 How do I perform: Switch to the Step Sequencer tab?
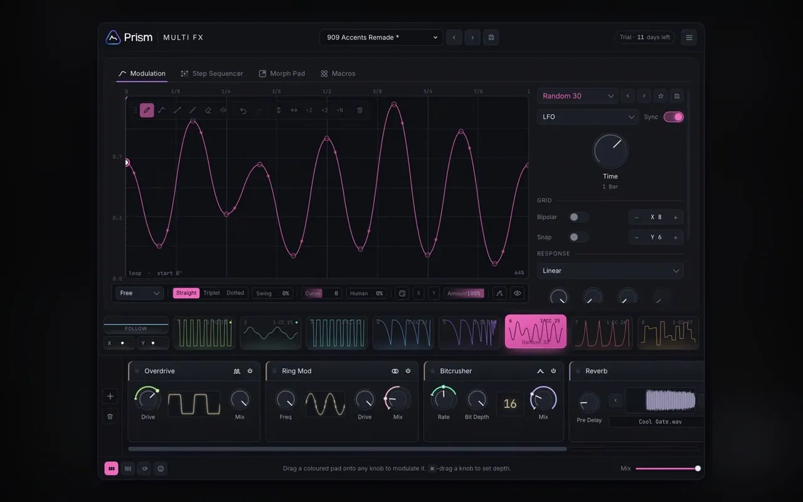[212, 73]
